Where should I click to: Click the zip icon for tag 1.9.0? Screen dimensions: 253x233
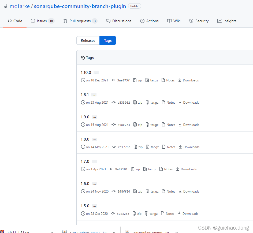coord(135,125)
